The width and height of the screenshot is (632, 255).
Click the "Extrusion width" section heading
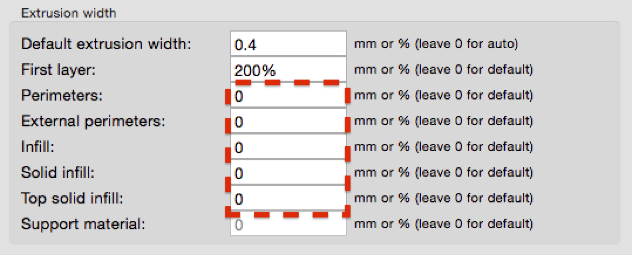(x=69, y=13)
